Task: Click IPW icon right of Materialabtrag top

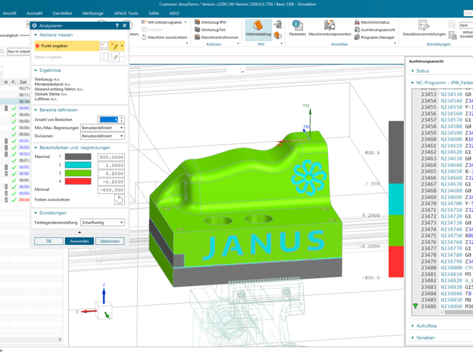Action: 278,24
